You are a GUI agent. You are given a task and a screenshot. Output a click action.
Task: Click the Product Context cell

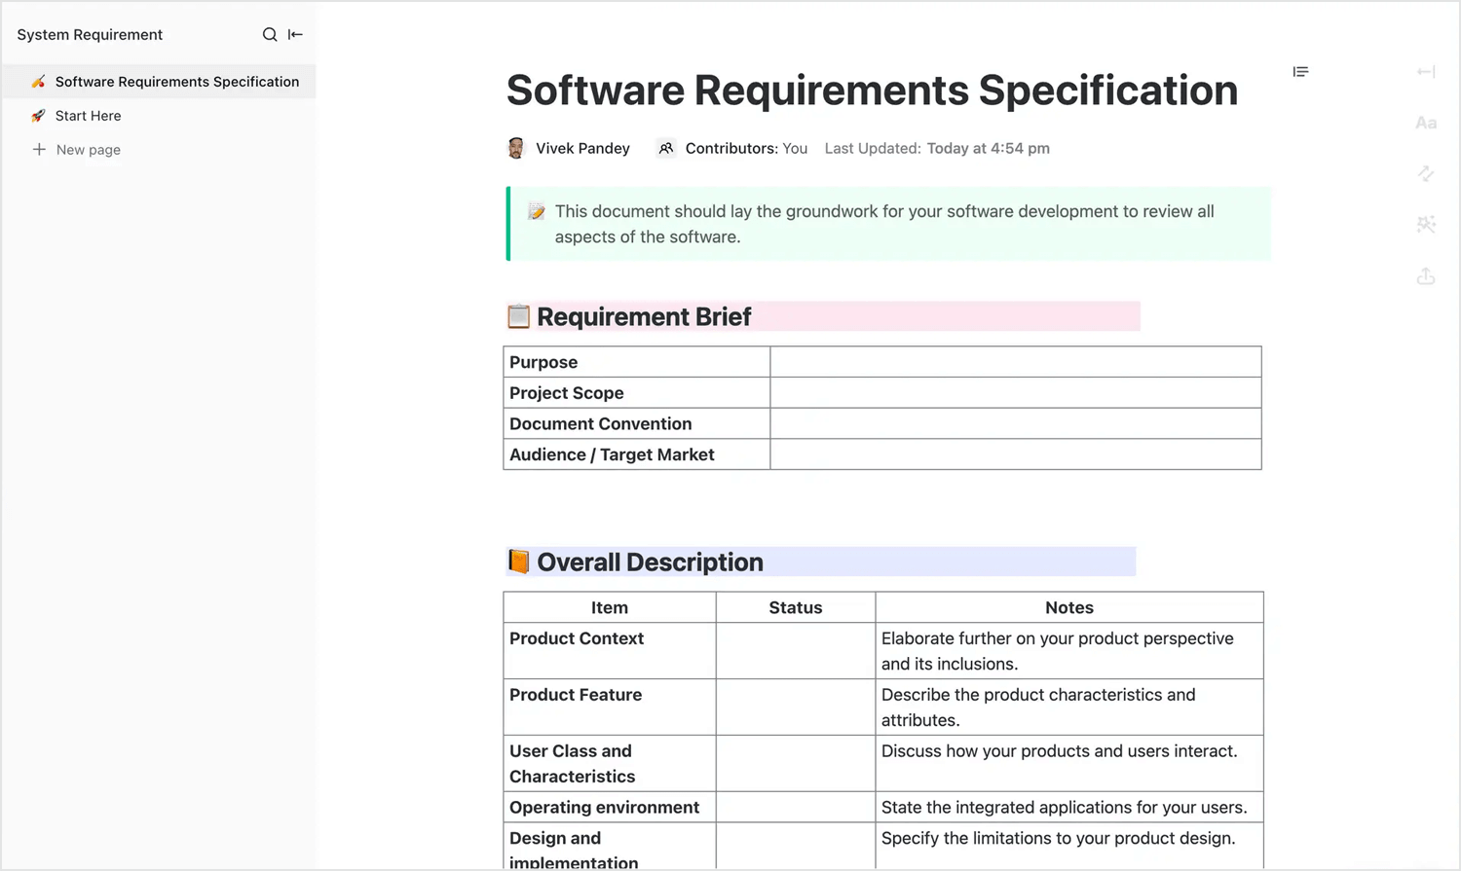tap(610, 651)
